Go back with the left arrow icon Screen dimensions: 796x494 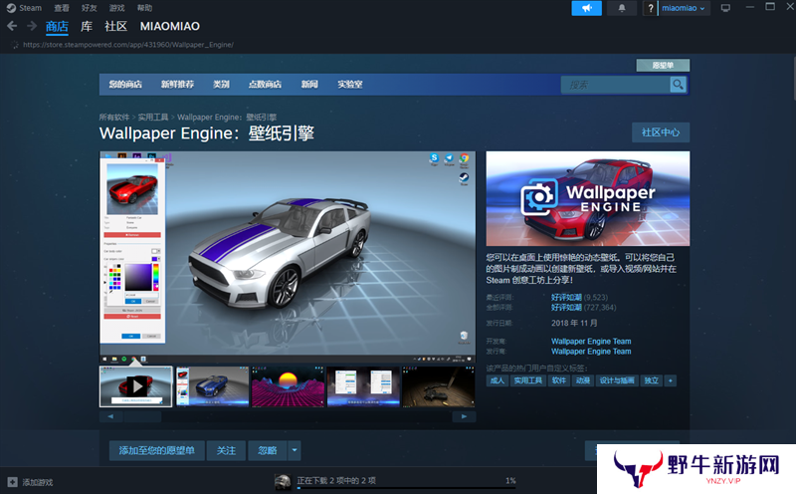12,26
